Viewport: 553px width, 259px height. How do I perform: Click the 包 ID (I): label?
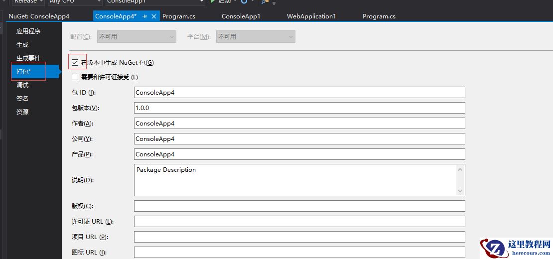pyautogui.click(x=84, y=92)
